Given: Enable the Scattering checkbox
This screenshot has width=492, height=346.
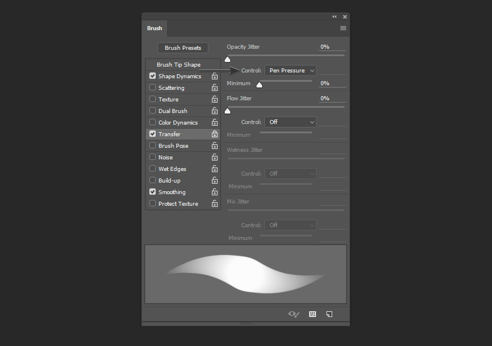Looking at the screenshot, I should (152, 88).
